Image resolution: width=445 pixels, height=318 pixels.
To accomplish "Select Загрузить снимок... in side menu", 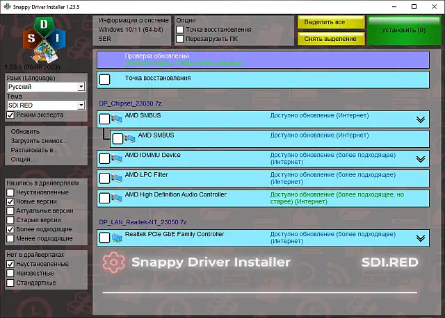I will tap(39, 141).
